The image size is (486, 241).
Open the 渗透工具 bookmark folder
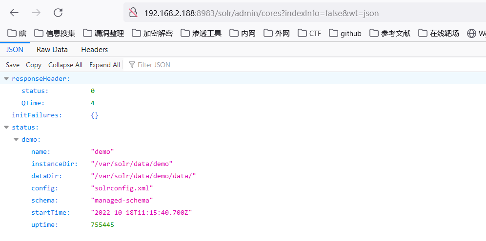(201, 33)
